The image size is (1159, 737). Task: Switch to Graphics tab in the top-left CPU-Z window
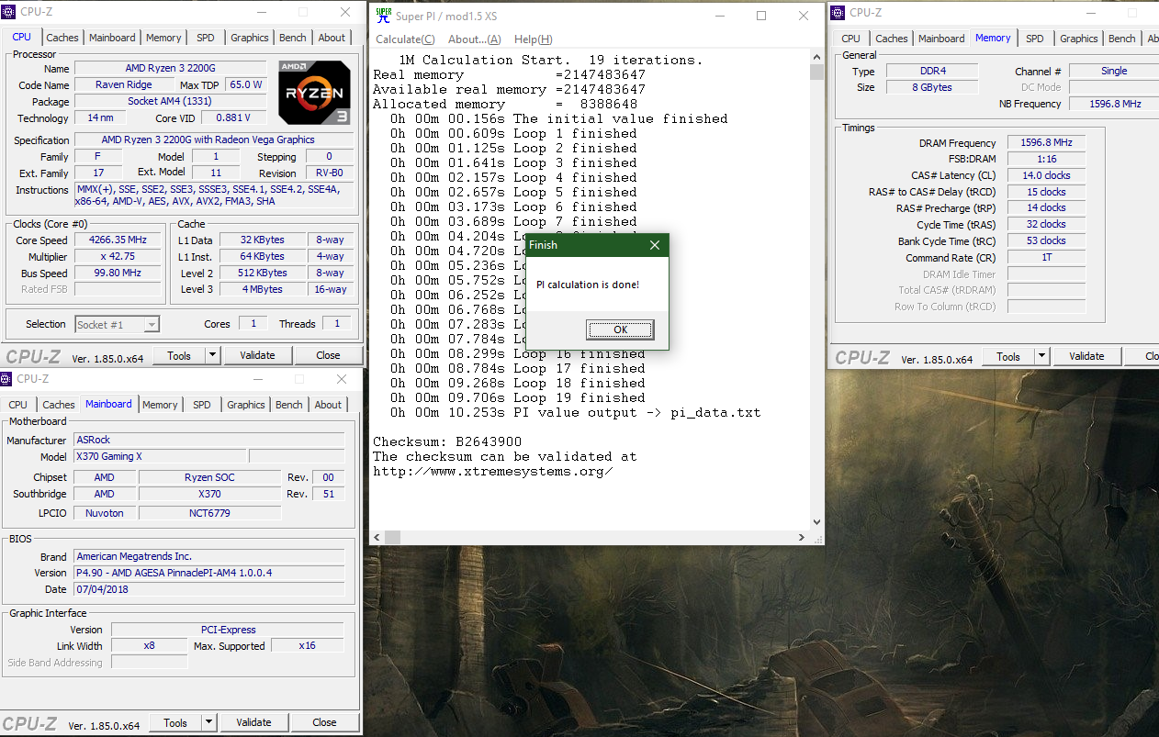pyautogui.click(x=250, y=38)
